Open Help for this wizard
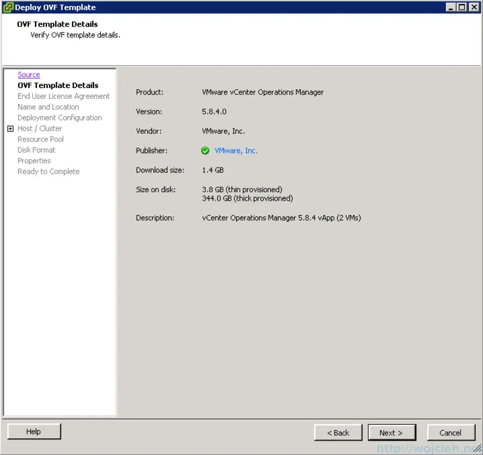Image resolution: width=483 pixels, height=455 pixels. 34,431
